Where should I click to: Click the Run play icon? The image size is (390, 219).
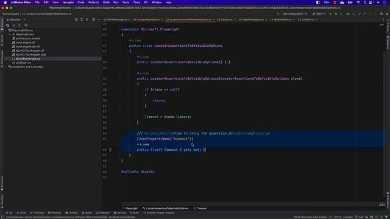[x=330, y=14]
